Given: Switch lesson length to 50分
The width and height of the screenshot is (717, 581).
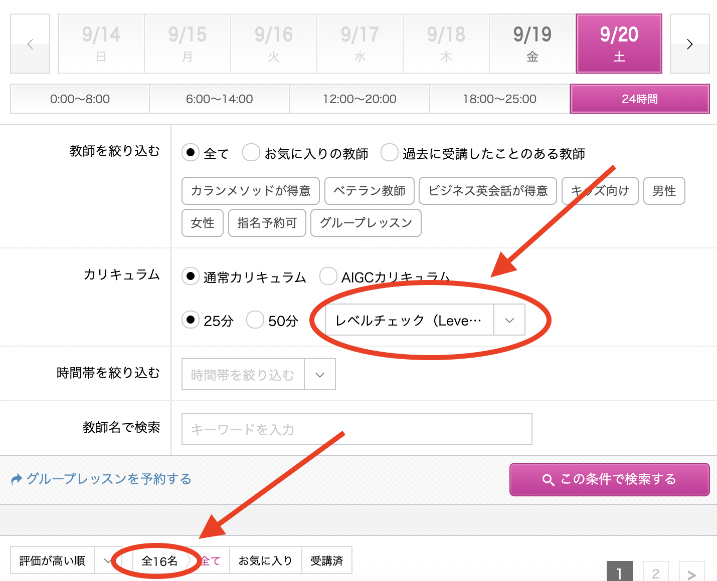Looking at the screenshot, I should click(255, 320).
